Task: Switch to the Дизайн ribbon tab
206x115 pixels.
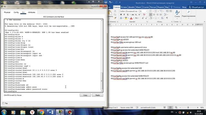Action: (x=131, y=7)
